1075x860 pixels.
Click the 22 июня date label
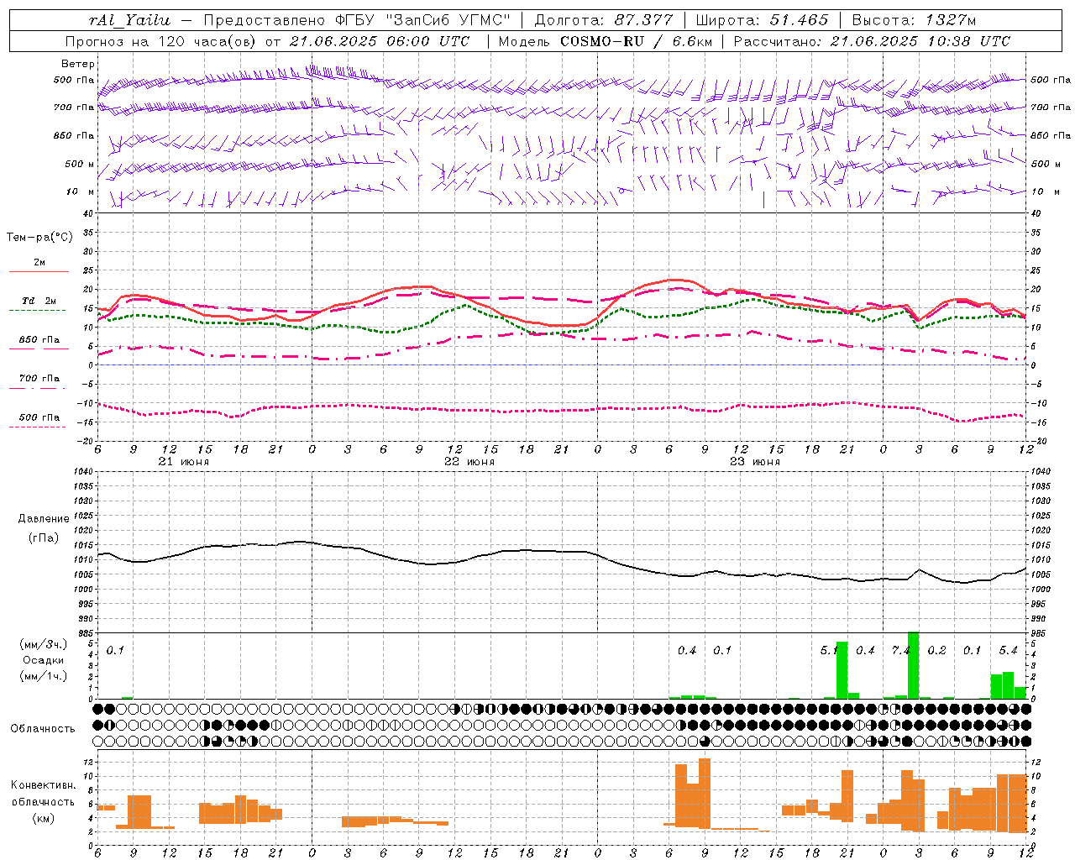(x=469, y=462)
